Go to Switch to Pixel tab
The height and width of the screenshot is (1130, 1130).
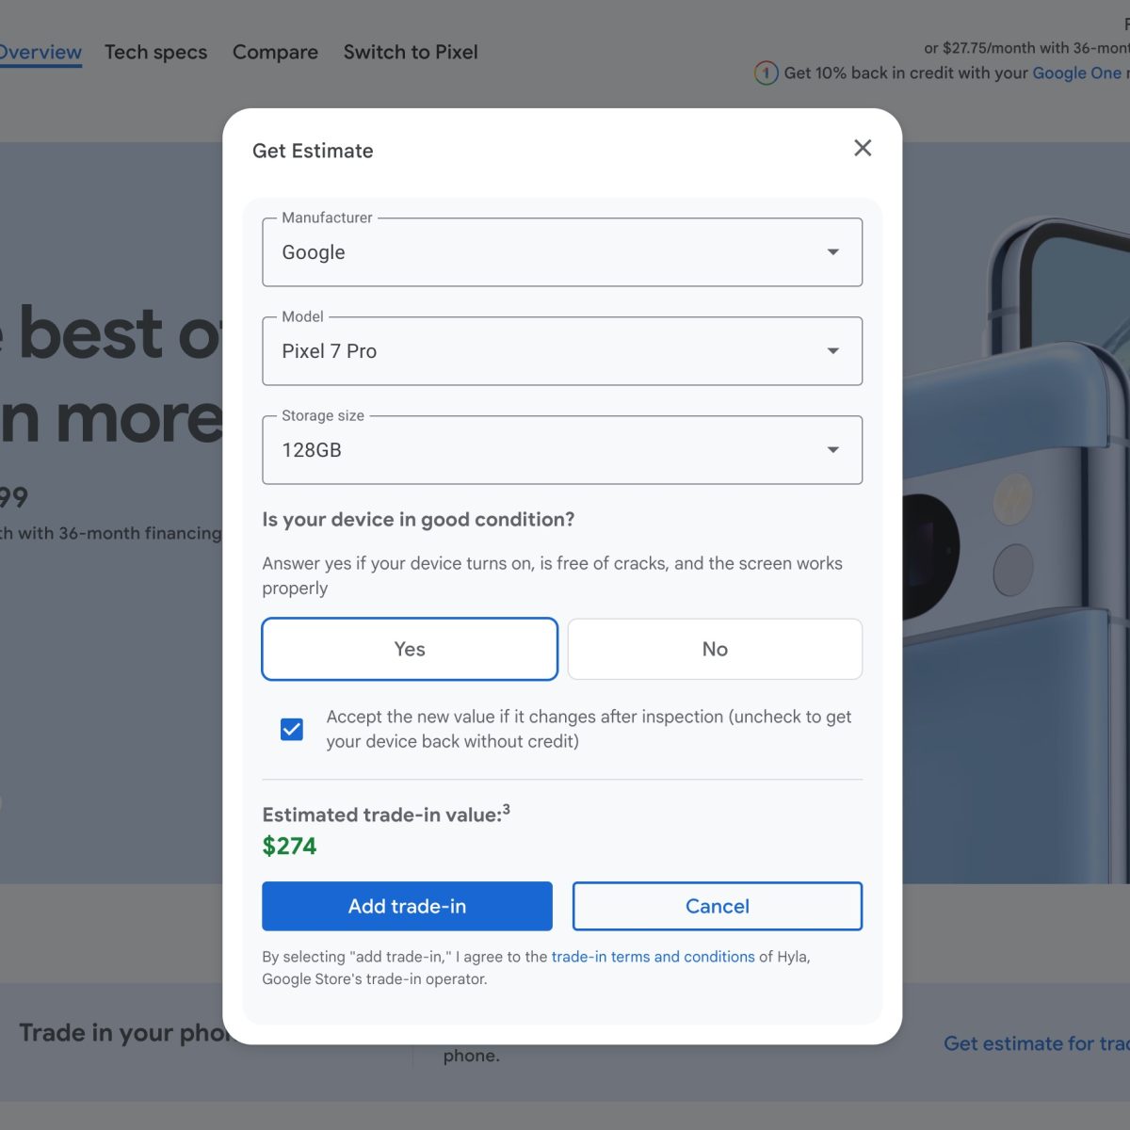click(411, 52)
